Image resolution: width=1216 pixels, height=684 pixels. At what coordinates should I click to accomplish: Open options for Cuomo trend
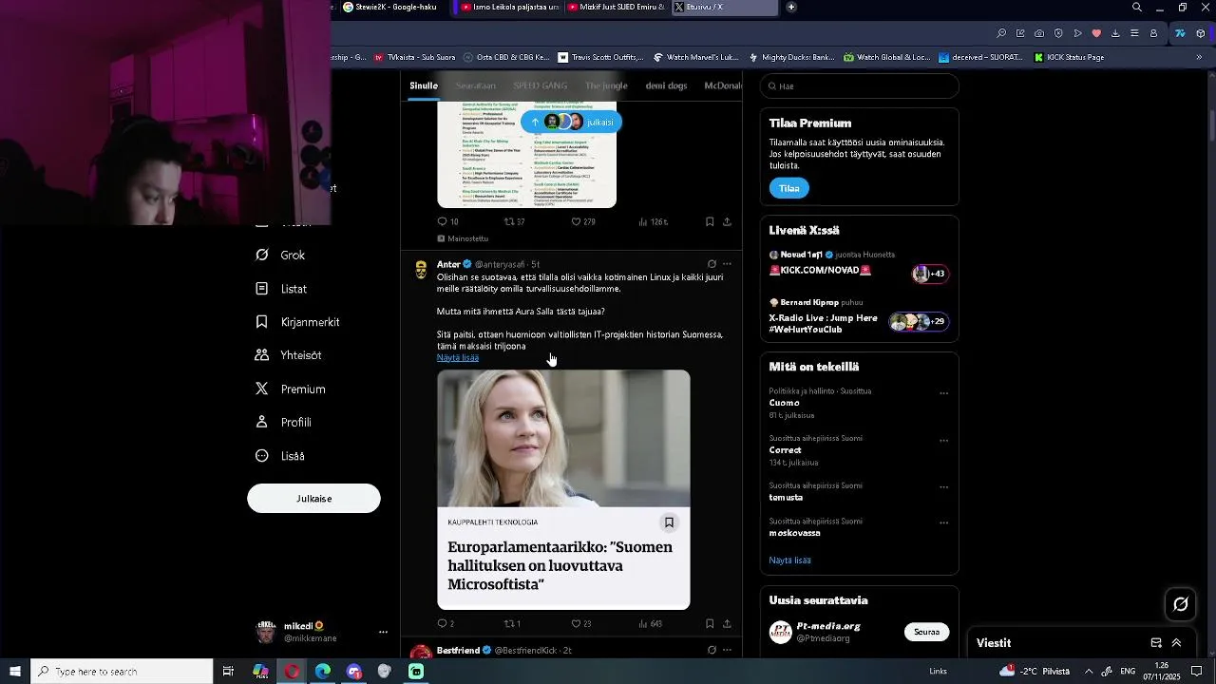coord(943,393)
